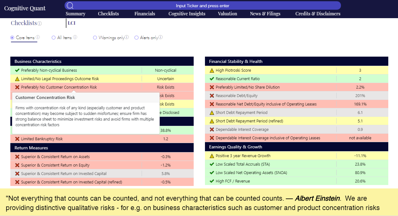Click warning icon for High Piotroski Score
The image size is (398, 216).
tap(212, 70)
